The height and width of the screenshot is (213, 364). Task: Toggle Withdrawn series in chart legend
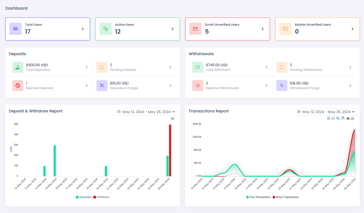point(101,197)
